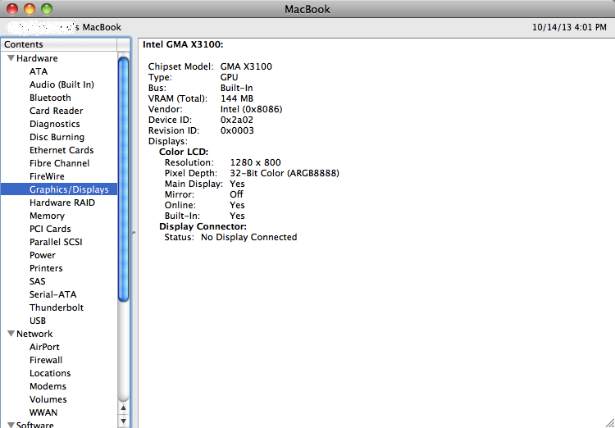Show Parallel SCSI information
This screenshot has height=428, width=615.
coord(56,242)
